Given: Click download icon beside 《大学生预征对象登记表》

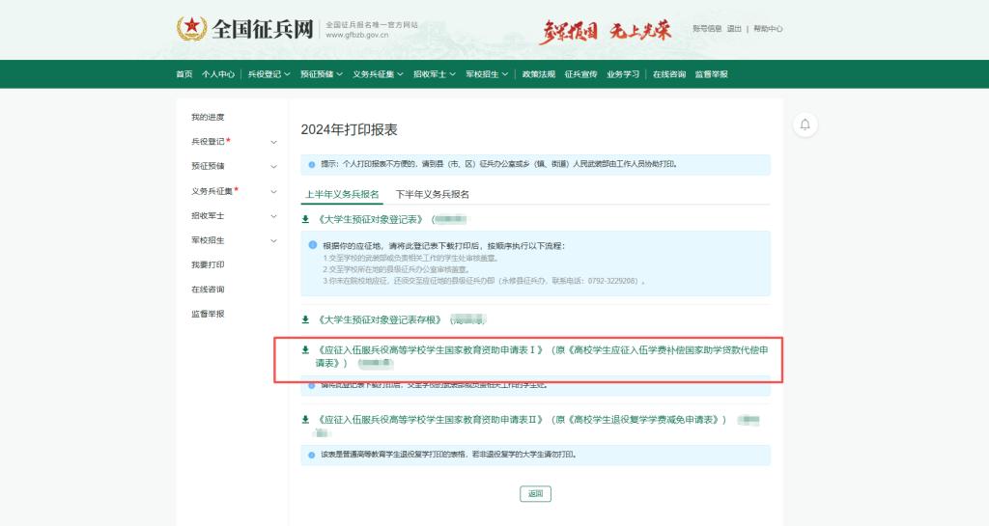Looking at the screenshot, I should 306,219.
